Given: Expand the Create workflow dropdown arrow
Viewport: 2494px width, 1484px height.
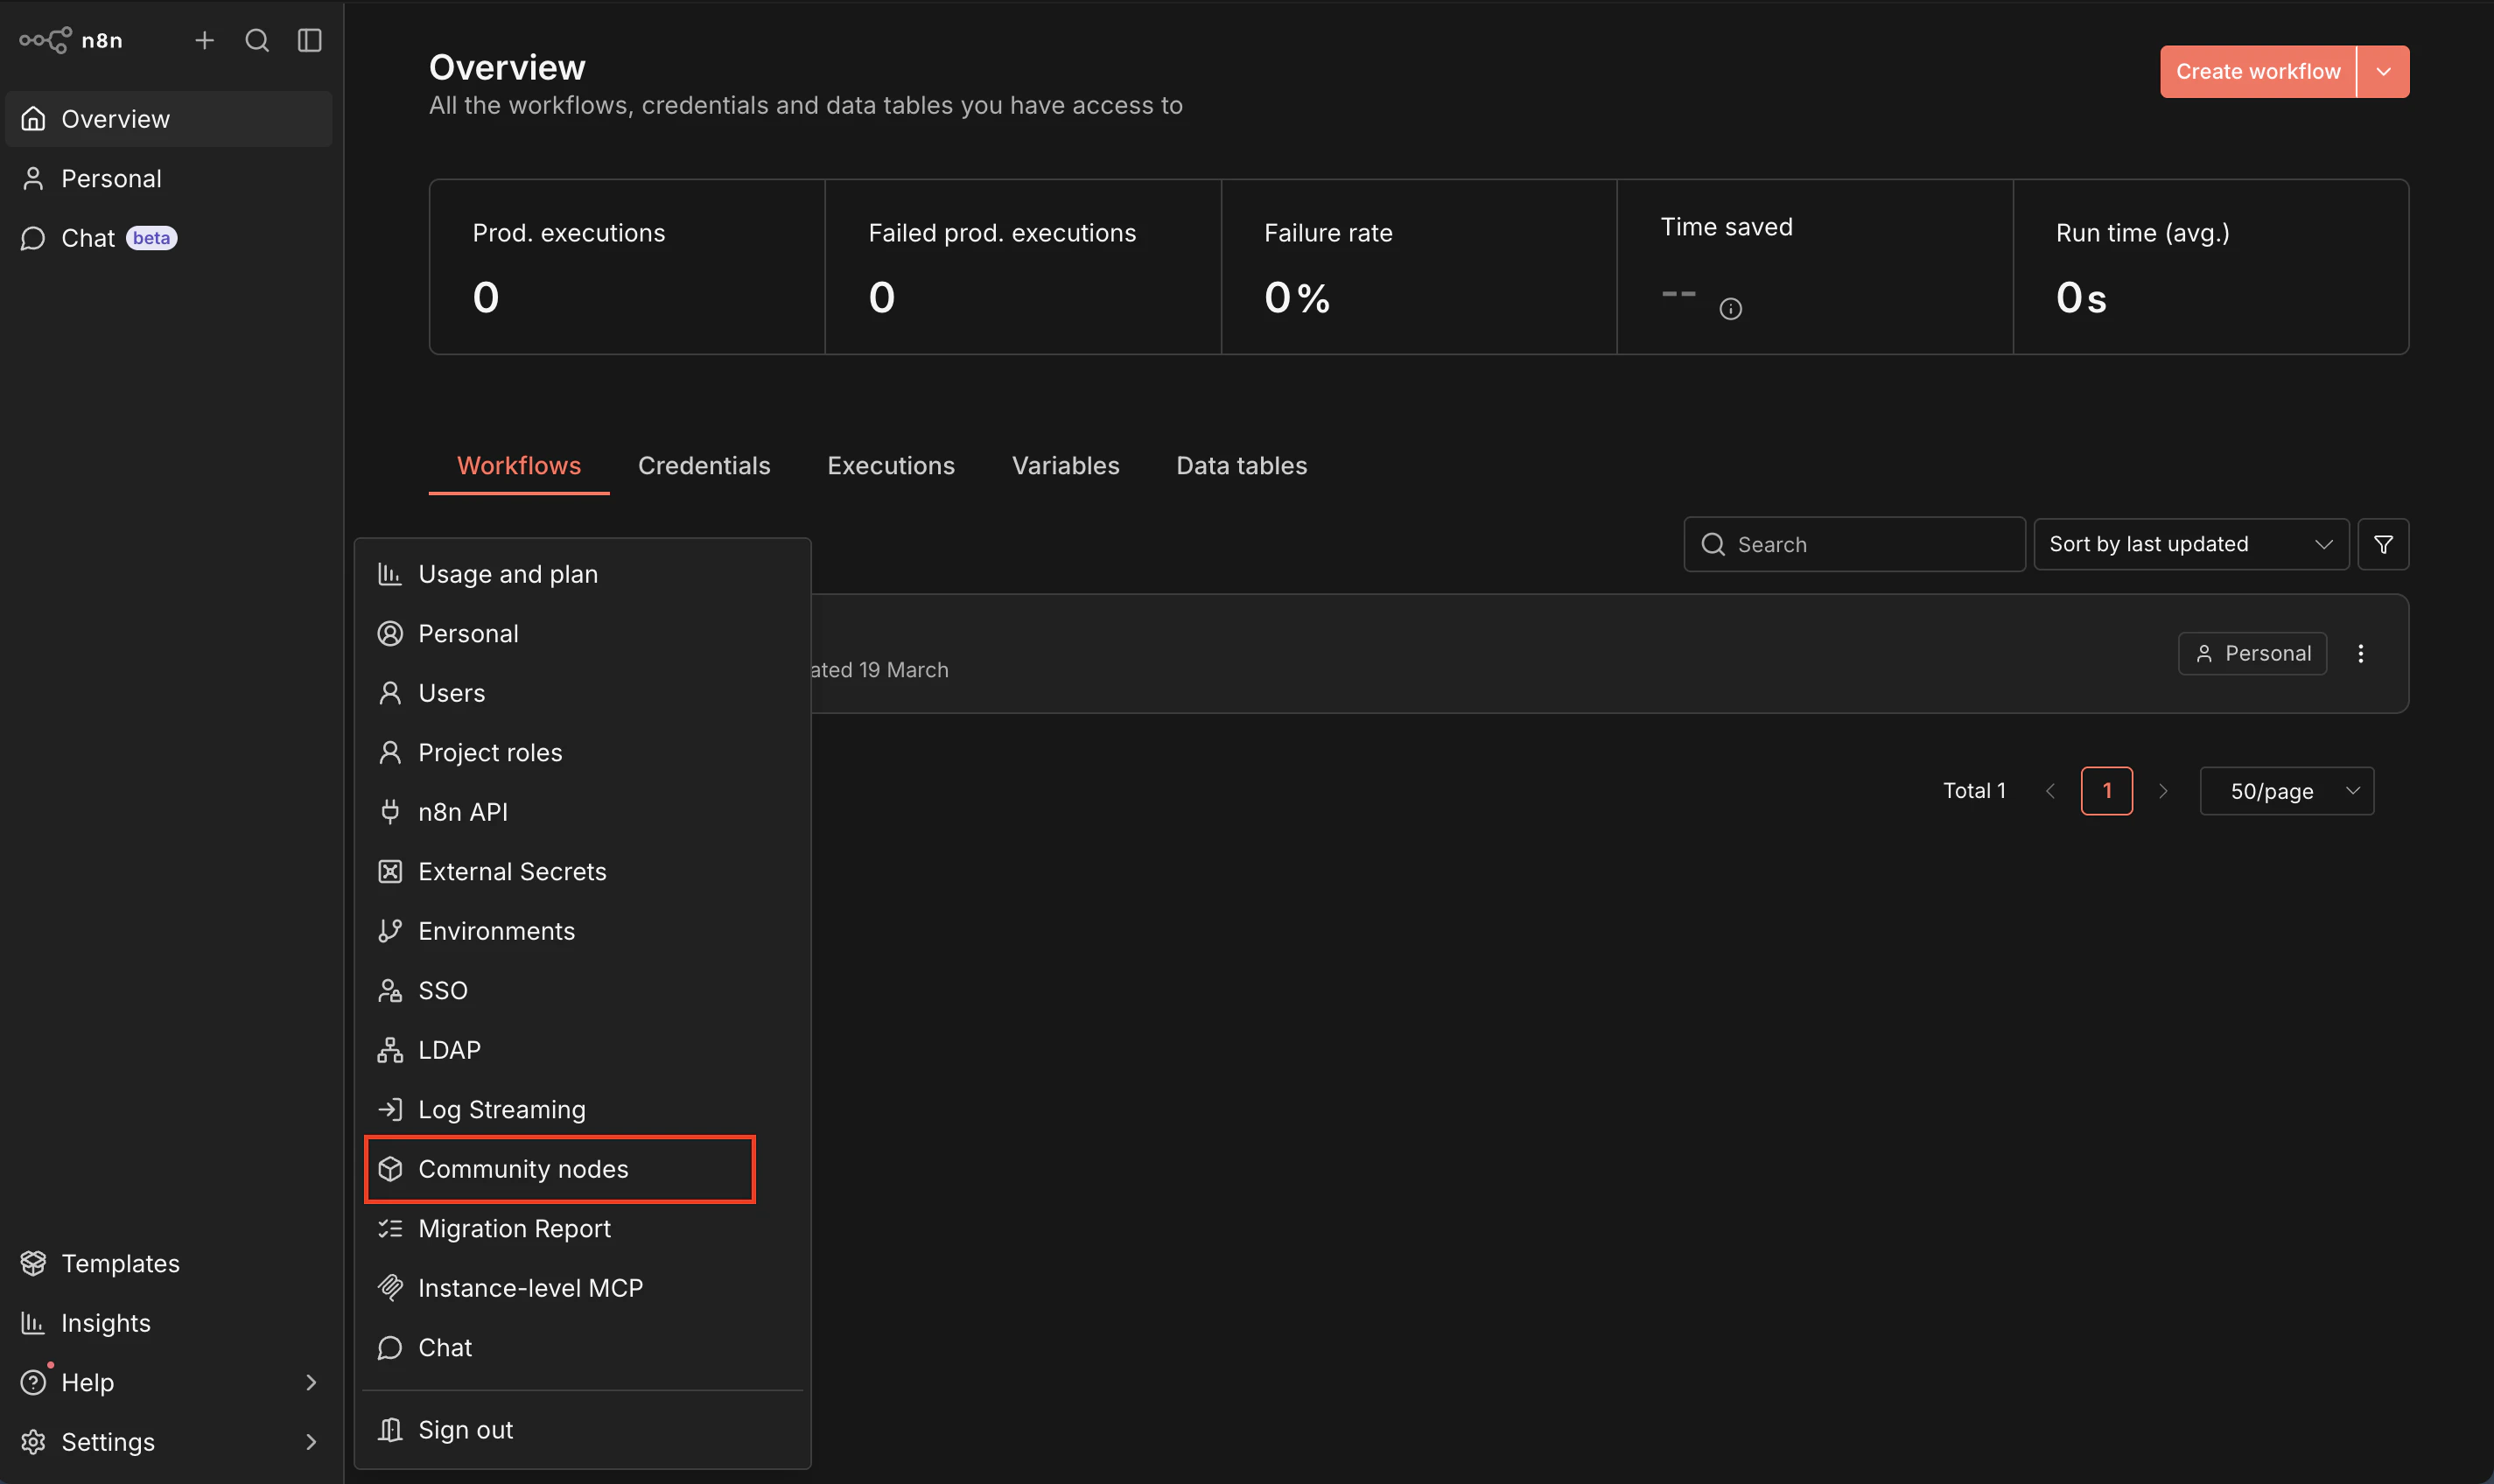Looking at the screenshot, I should coord(2384,71).
